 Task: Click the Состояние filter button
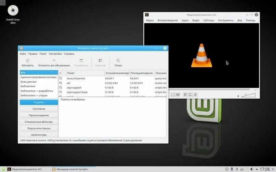tap(39, 109)
